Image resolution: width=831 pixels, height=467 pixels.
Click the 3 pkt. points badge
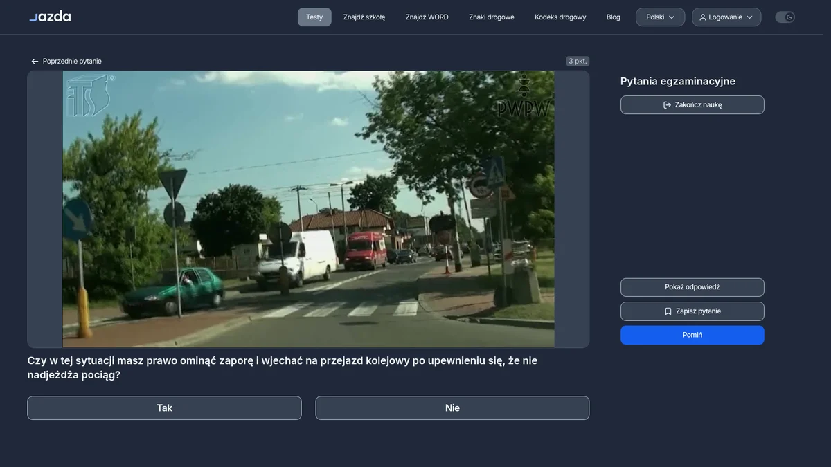tap(578, 62)
